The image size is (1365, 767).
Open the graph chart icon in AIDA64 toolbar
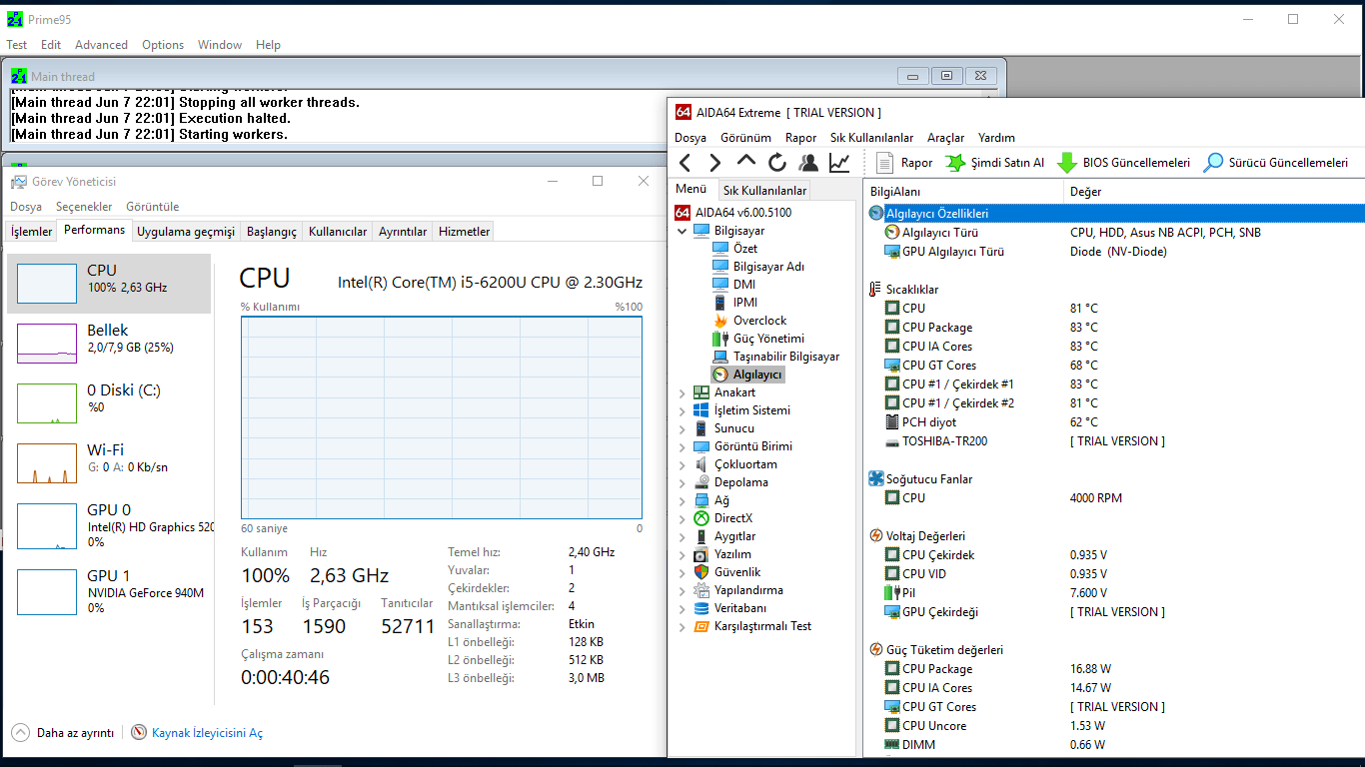click(x=839, y=163)
